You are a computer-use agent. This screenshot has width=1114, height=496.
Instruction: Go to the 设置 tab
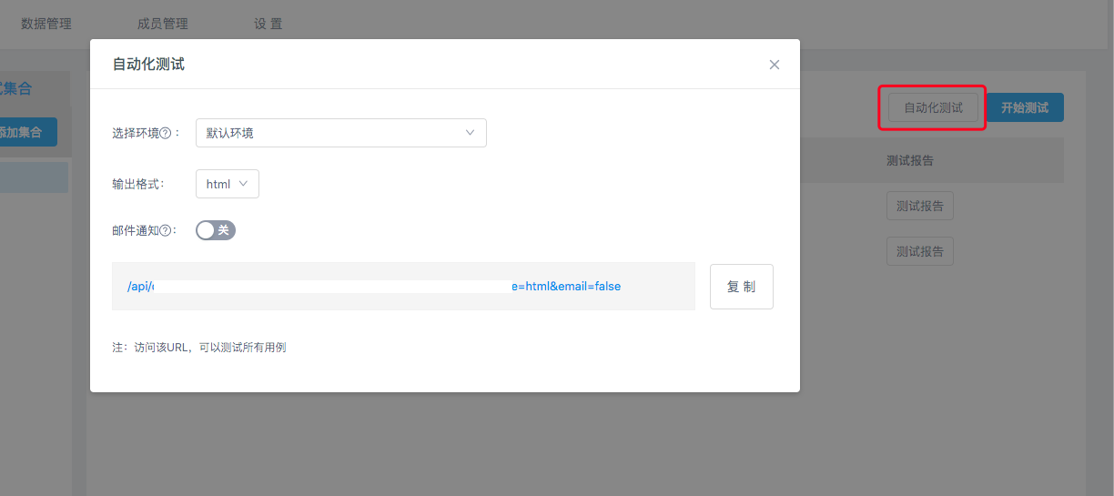pos(268,24)
